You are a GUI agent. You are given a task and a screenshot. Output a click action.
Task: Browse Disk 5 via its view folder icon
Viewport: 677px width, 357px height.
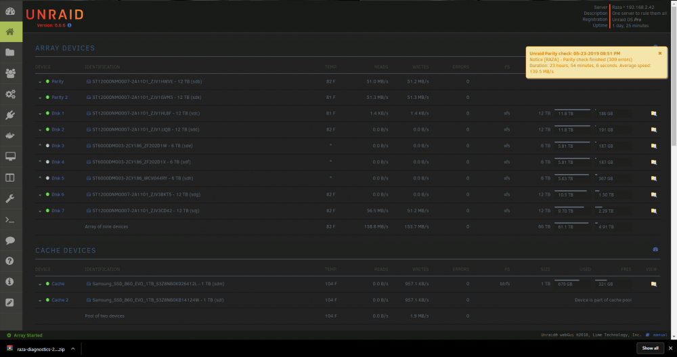point(654,179)
